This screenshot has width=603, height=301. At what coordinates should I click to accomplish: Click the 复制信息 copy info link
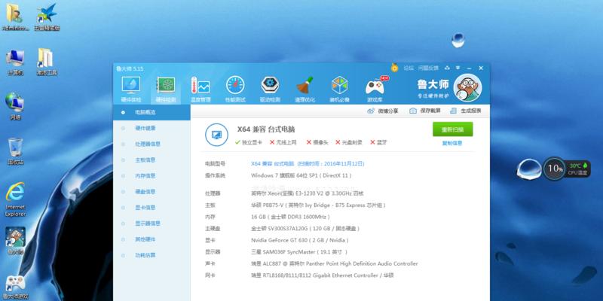(x=452, y=143)
